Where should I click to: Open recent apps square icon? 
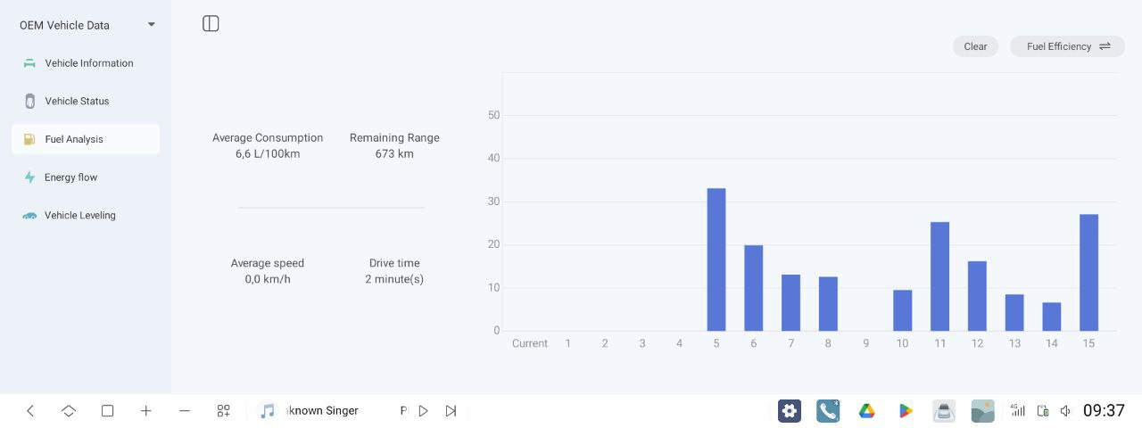coord(107,411)
